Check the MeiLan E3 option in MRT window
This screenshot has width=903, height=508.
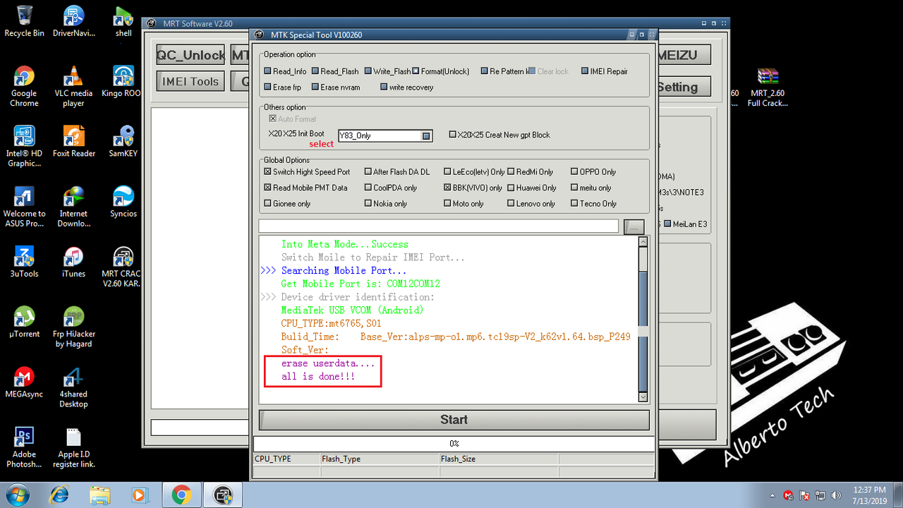(668, 224)
